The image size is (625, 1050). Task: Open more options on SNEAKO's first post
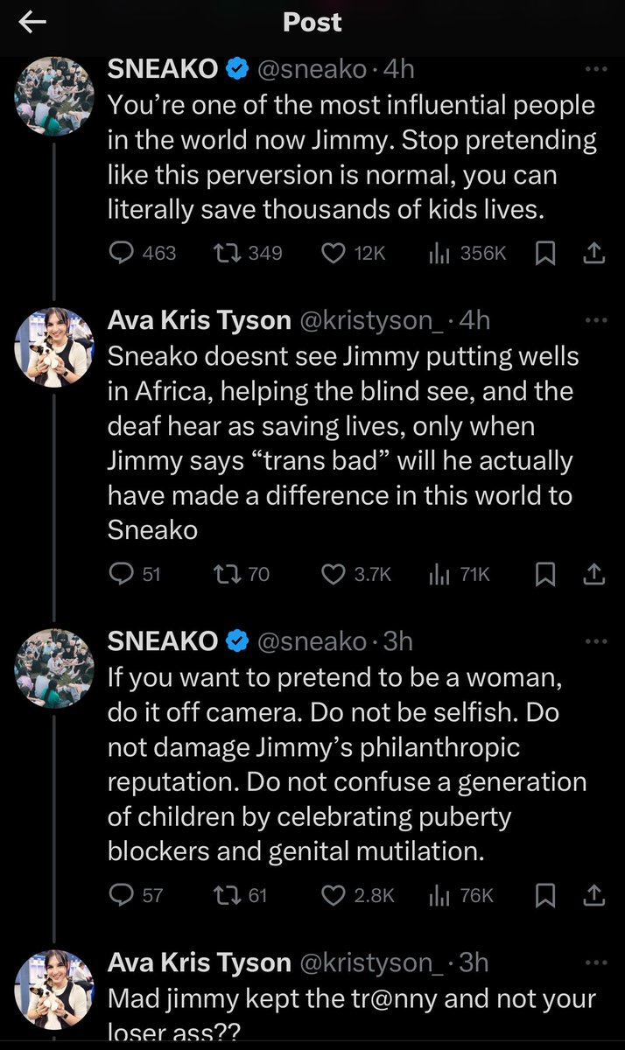tap(594, 69)
